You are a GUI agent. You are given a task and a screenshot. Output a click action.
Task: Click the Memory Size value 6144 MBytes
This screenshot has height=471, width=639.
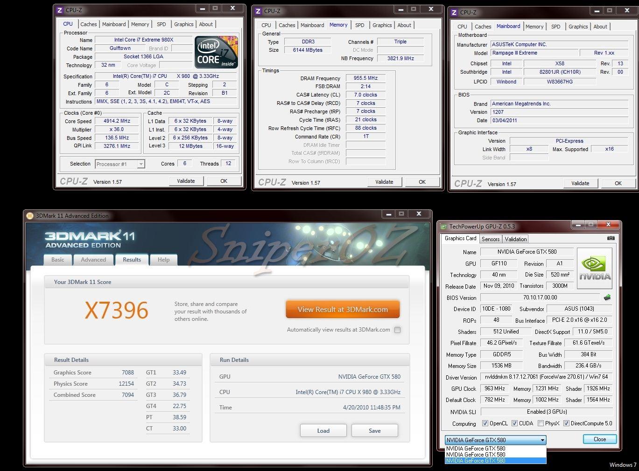click(308, 50)
